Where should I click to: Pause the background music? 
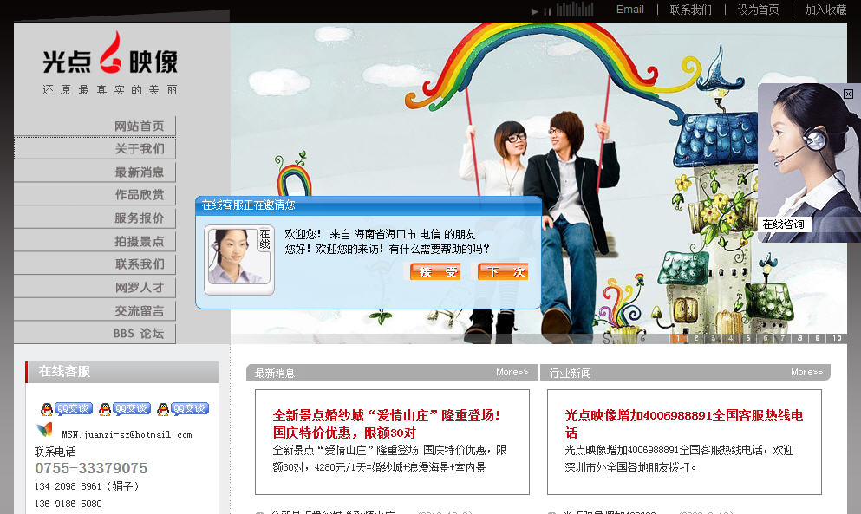pos(547,11)
